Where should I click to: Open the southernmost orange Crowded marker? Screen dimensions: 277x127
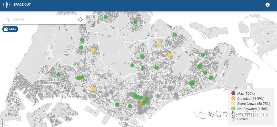[x=141, y=103]
